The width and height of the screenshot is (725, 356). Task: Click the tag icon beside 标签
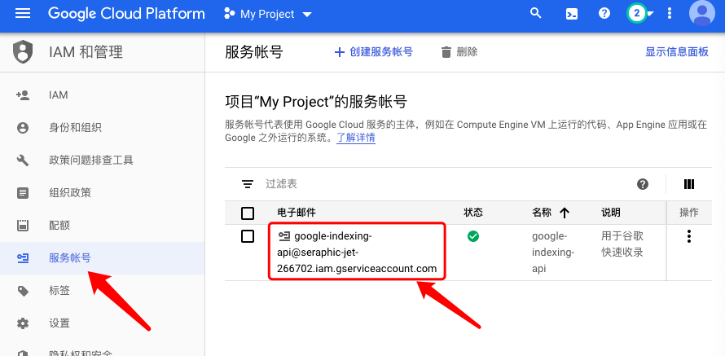(23, 291)
